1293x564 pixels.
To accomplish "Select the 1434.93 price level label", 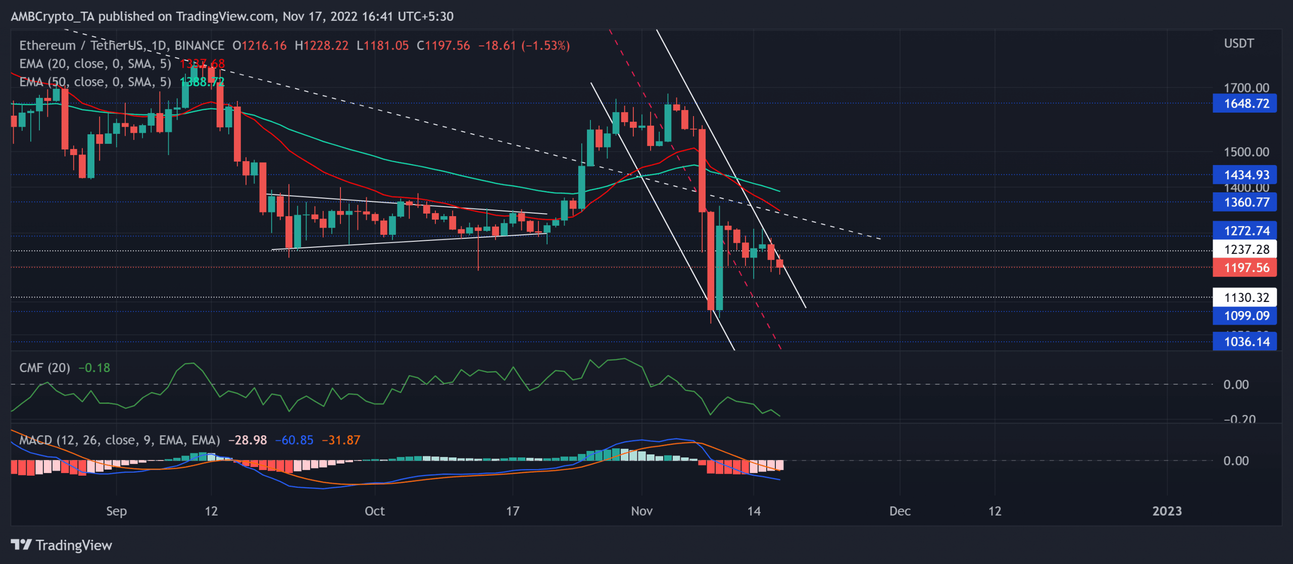I will coord(1245,175).
